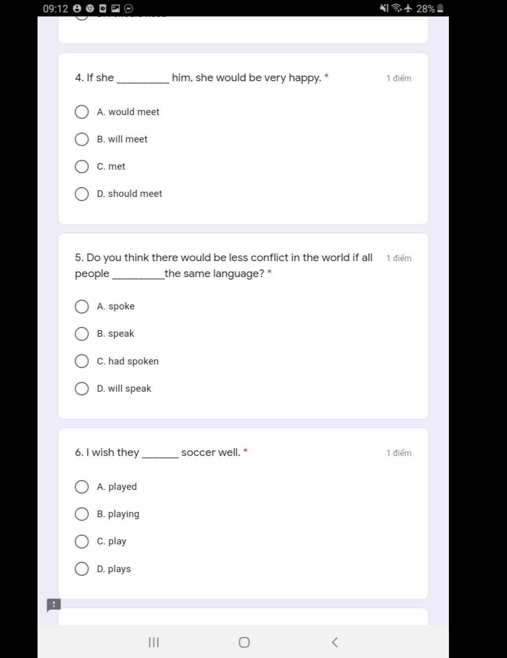Open the report problem feedback icon
507x658 pixels.
click(53, 605)
